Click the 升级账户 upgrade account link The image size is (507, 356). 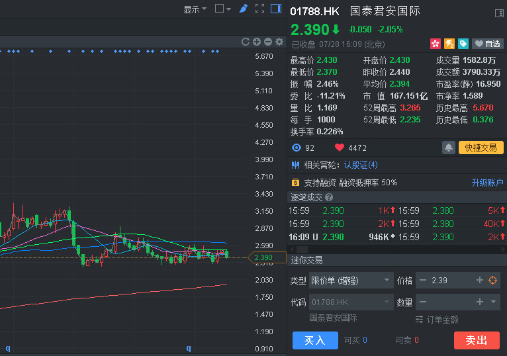coord(487,183)
